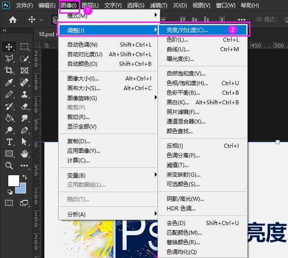The width and height of the screenshot is (288, 258).
Task: Expand the 变量(B) submenu
Action: point(109,175)
